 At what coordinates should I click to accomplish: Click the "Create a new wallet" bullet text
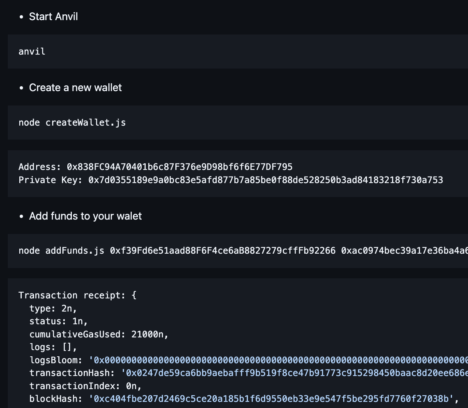(x=75, y=88)
